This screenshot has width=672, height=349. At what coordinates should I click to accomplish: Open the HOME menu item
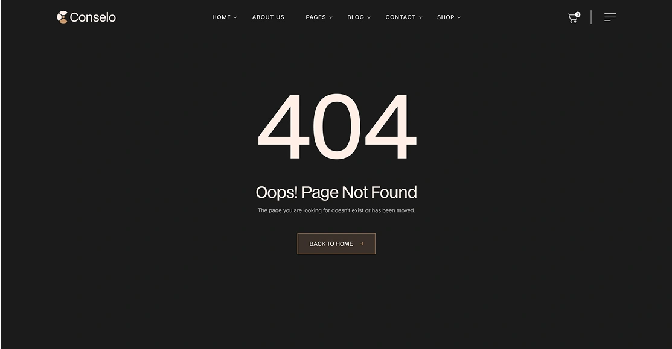[222, 17]
